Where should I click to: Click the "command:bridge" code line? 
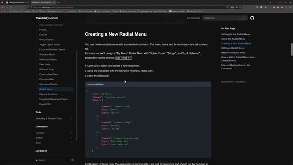pos(117,122)
